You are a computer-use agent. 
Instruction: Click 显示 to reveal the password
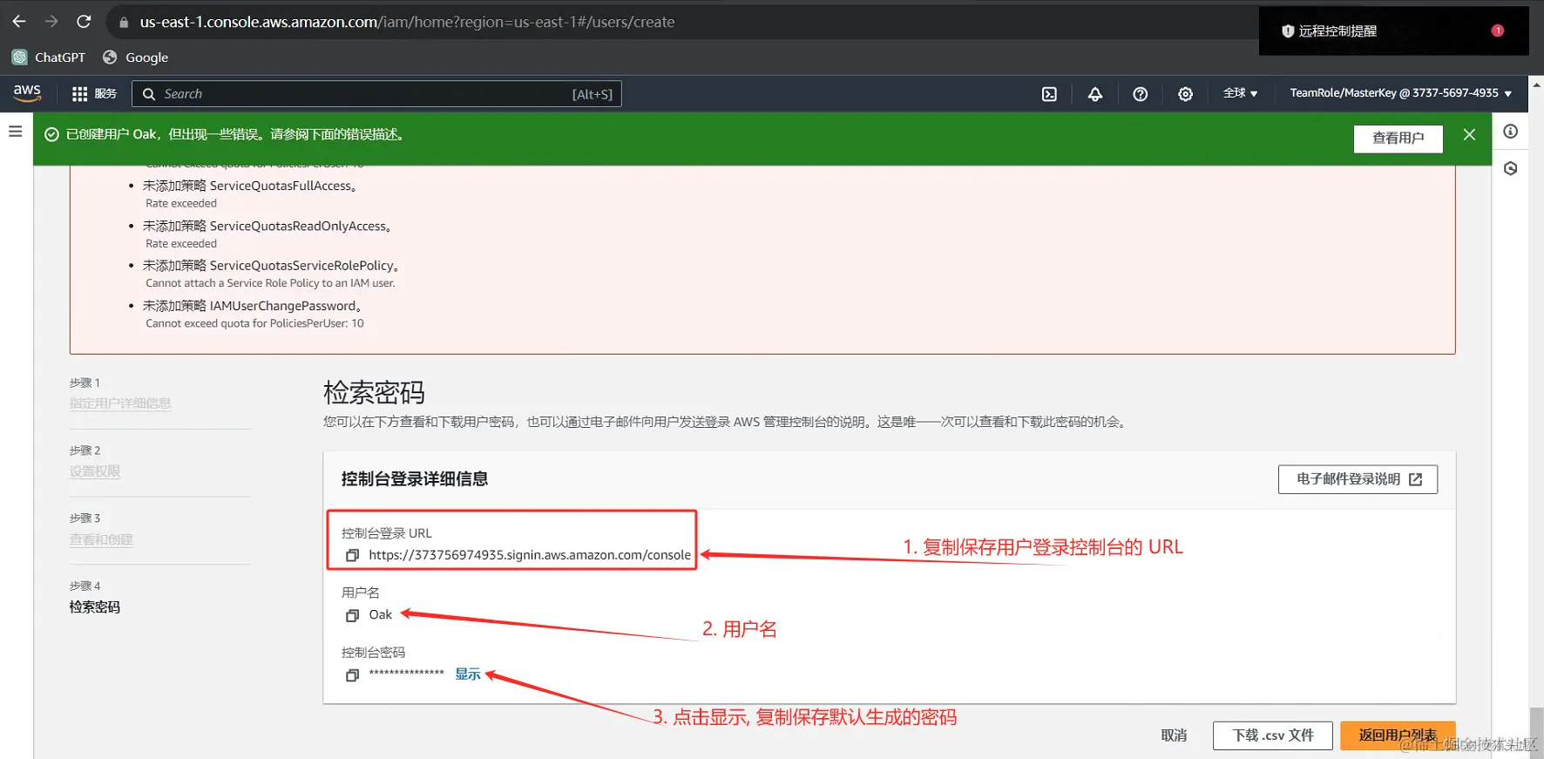click(x=468, y=674)
